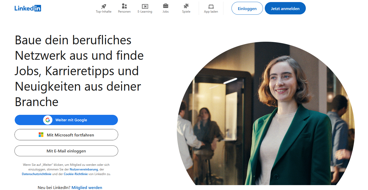Screen dimensions: 368x190
Task: Click Mitglied werden to register
Action: (x=87, y=187)
